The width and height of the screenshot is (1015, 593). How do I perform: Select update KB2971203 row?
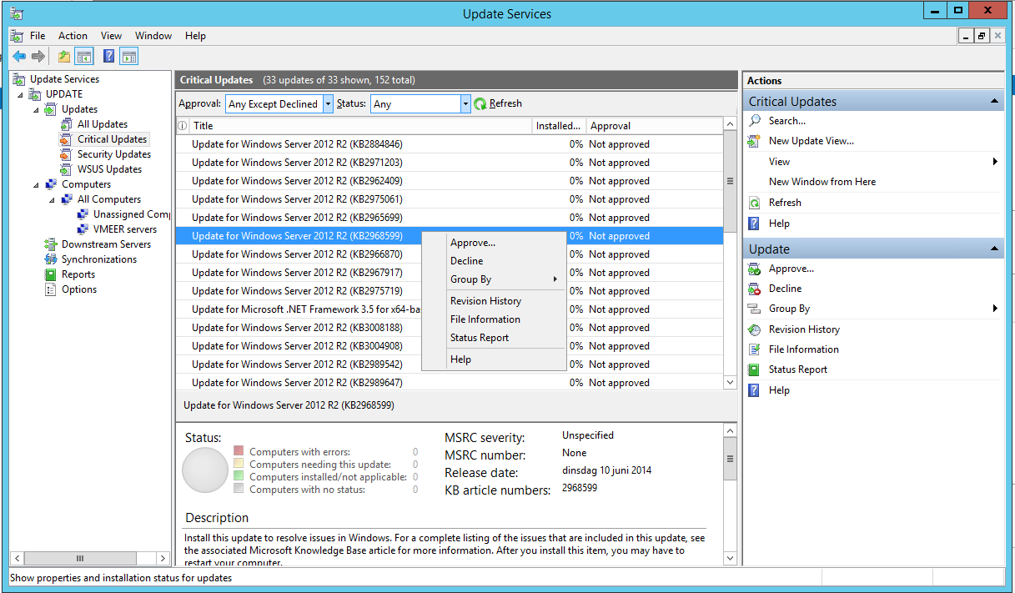[450, 163]
